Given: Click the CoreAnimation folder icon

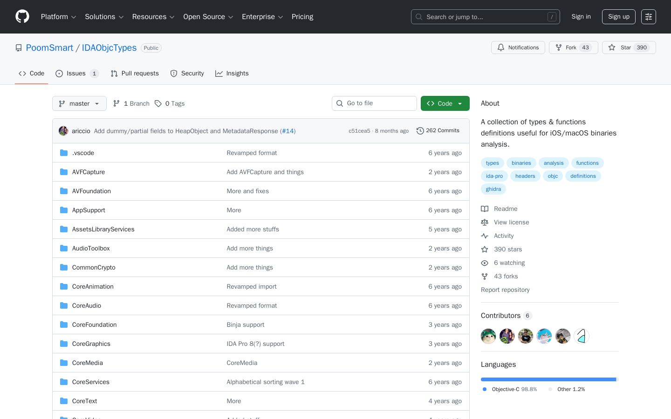Looking at the screenshot, I should [64, 286].
